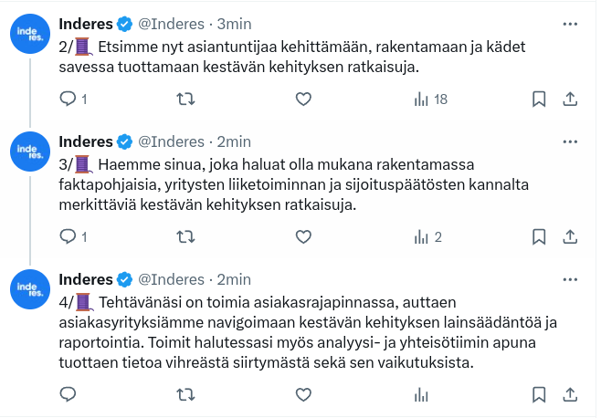
Task: Like the 3/ thread tweet
Action: pos(302,236)
